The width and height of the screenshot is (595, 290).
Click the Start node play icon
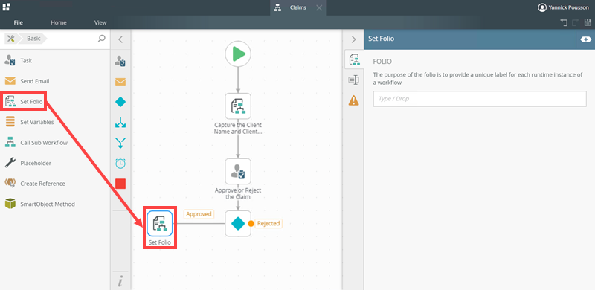click(238, 54)
